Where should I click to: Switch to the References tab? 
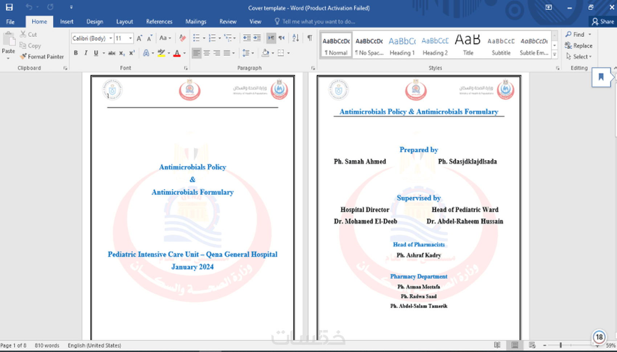159,22
